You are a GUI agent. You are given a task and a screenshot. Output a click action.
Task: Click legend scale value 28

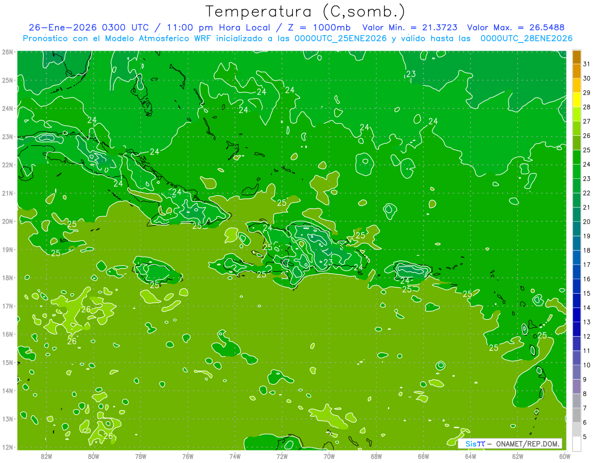[587, 107]
